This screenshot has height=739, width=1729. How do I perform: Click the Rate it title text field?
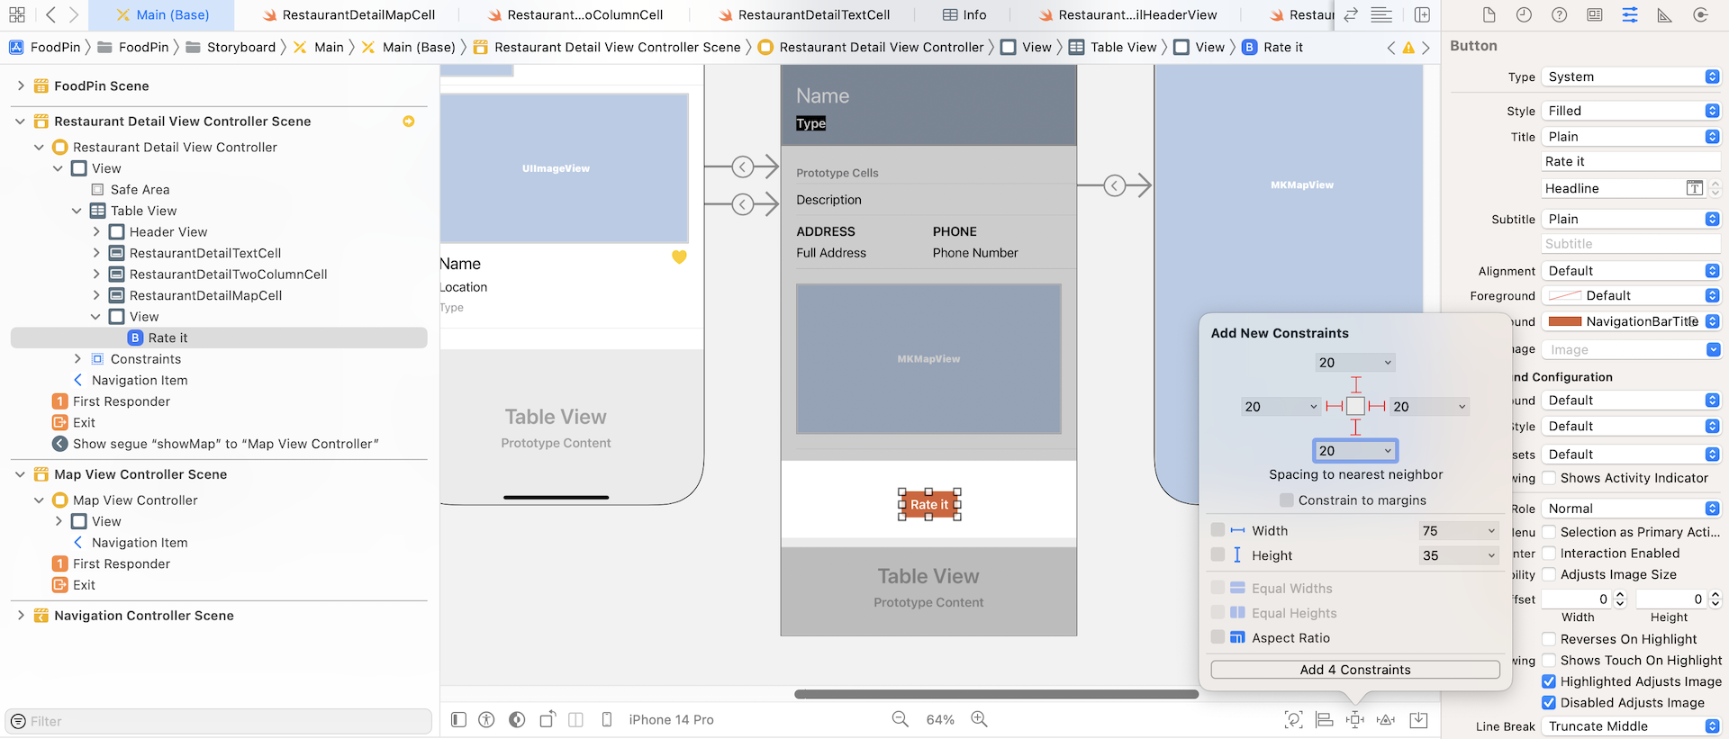pyautogui.click(x=1631, y=162)
